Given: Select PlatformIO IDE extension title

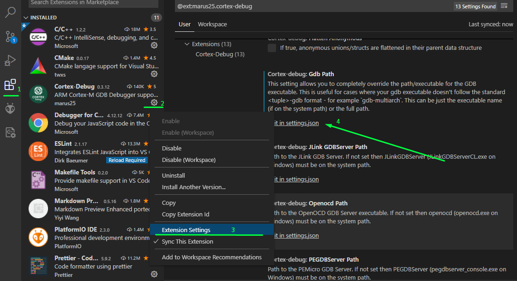Looking at the screenshot, I should [76, 229].
